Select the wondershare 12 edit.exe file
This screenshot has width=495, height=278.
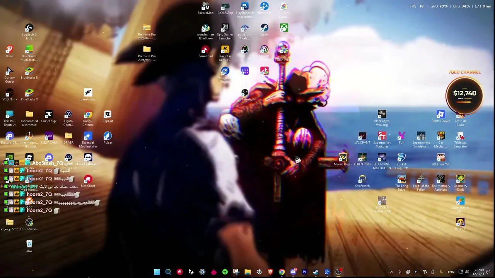(205, 32)
